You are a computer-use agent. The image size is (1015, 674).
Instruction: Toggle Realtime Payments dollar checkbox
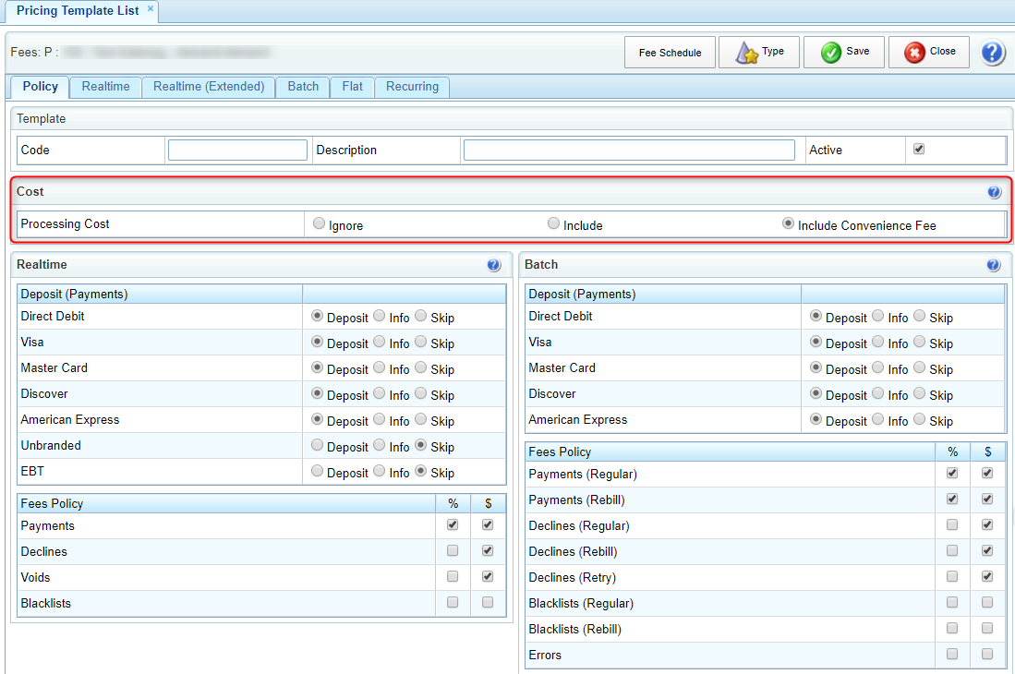(488, 524)
